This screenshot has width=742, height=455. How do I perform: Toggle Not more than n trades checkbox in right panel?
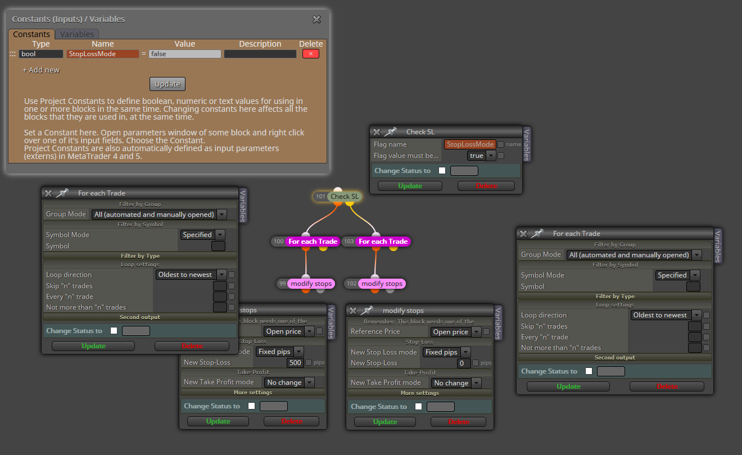pos(707,348)
